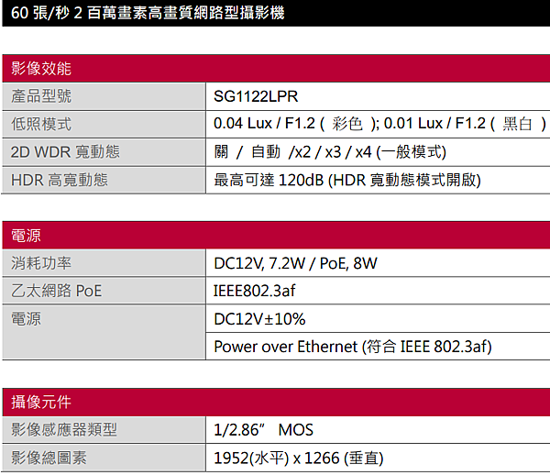
Task: Click the 消耗功率 row label
Action: (x=41, y=263)
